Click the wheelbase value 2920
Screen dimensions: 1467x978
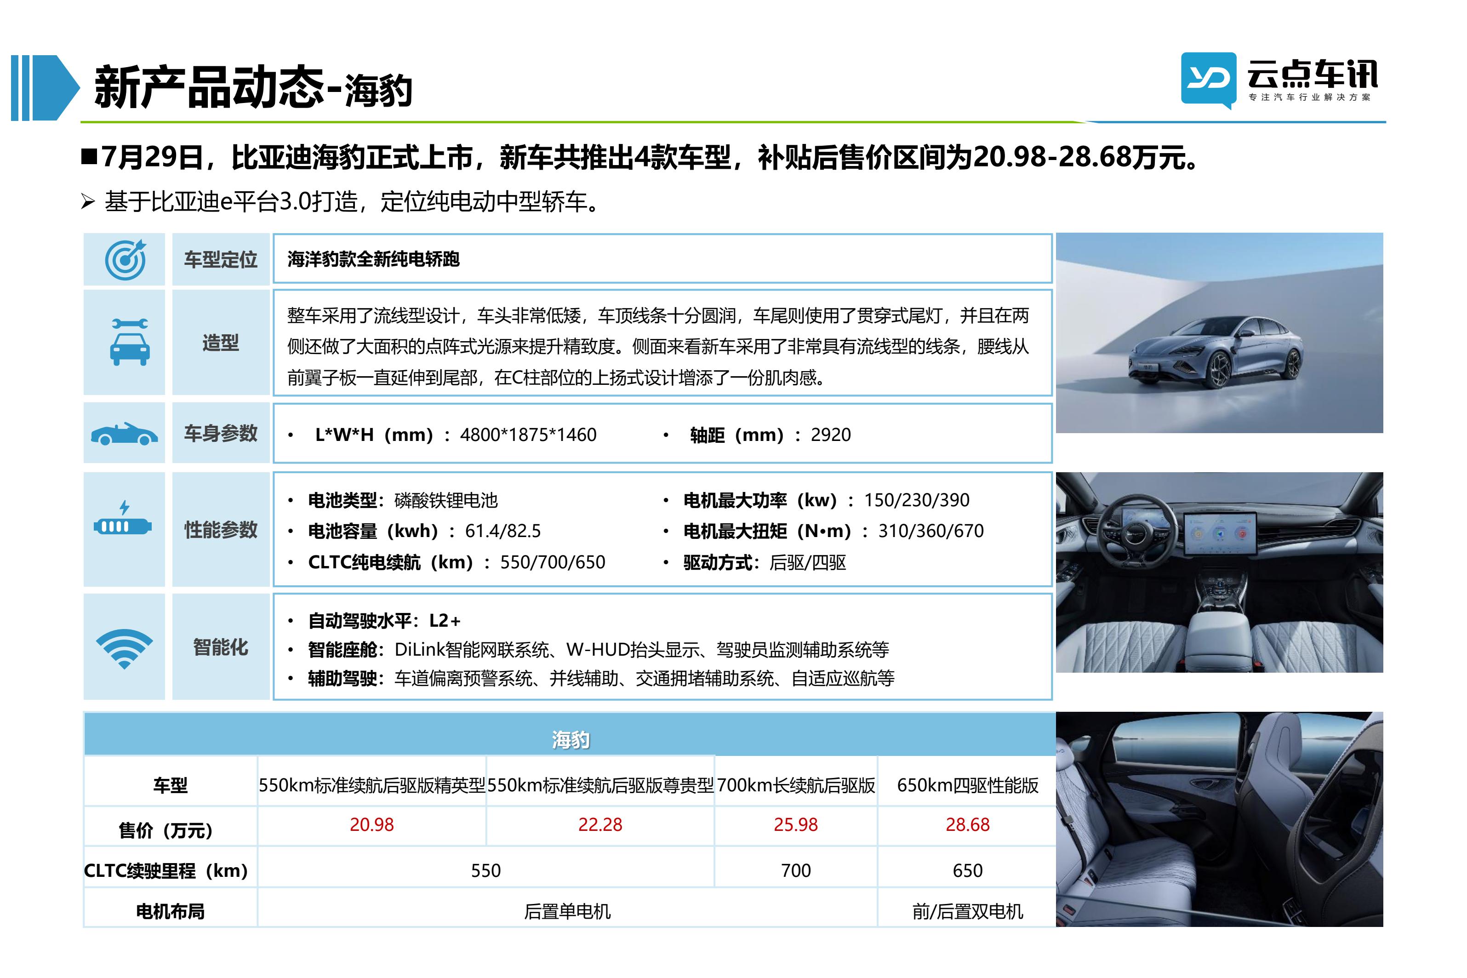830,435
